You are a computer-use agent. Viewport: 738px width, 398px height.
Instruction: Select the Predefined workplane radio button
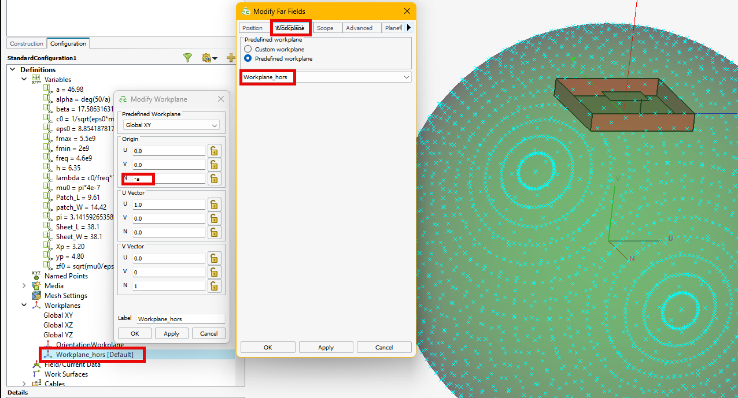click(x=248, y=58)
